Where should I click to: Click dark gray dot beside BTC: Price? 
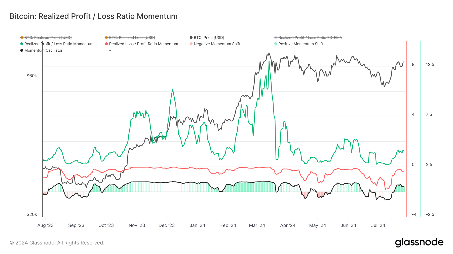[x=191, y=38]
